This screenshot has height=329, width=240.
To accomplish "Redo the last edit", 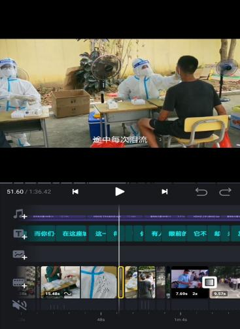I will [x=225, y=192].
